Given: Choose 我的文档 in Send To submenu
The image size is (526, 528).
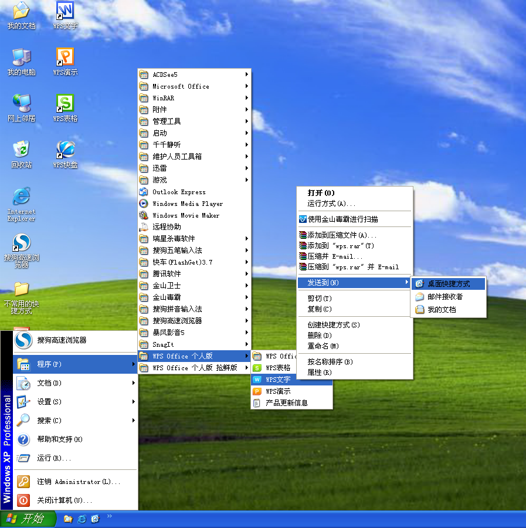Looking at the screenshot, I should (x=448, y=309).
